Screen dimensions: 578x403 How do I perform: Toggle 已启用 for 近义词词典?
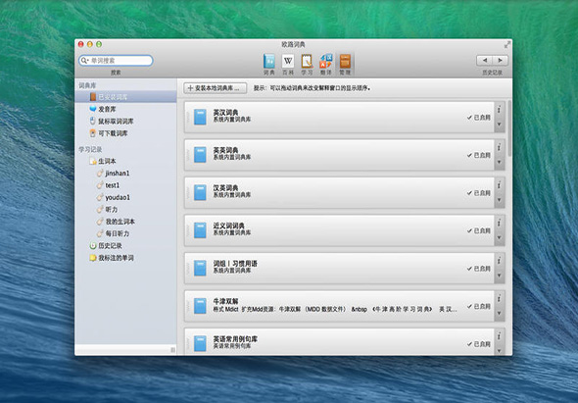479,230
